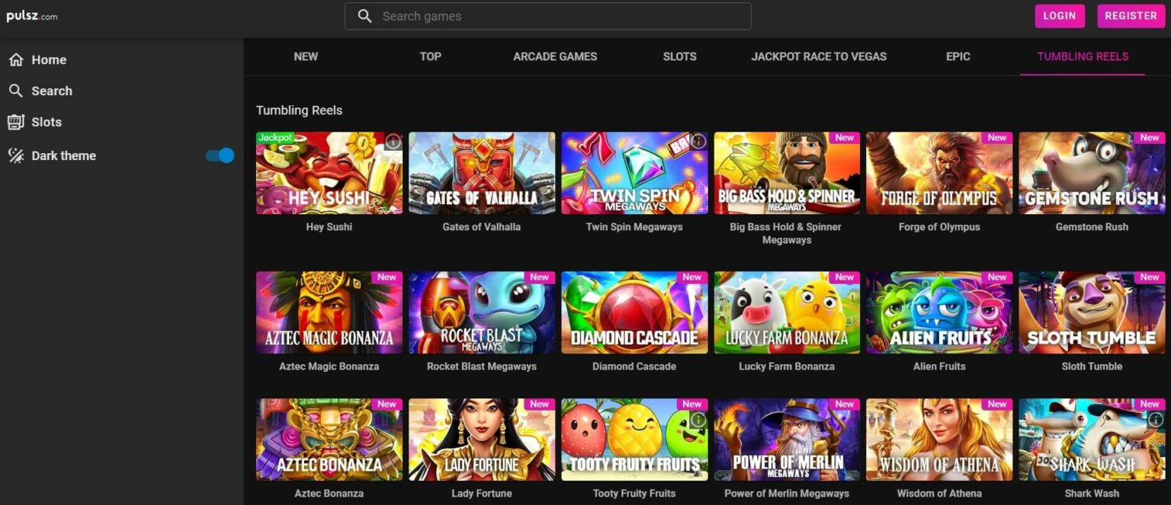Click the Search magnifier icon in sidebar
This screenshot has width=1171, height=505.
coord(16,91)
